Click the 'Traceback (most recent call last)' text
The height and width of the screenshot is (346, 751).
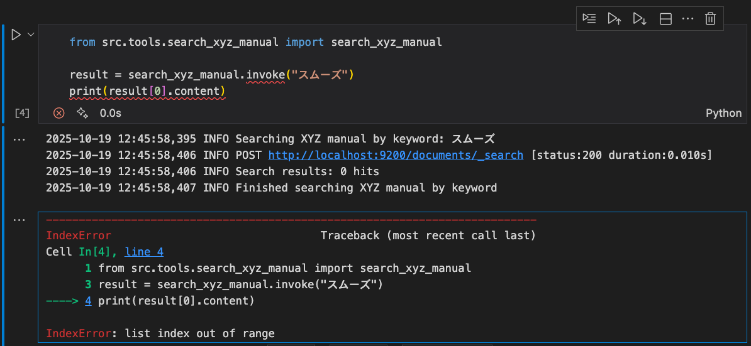(x=428, y=235)
